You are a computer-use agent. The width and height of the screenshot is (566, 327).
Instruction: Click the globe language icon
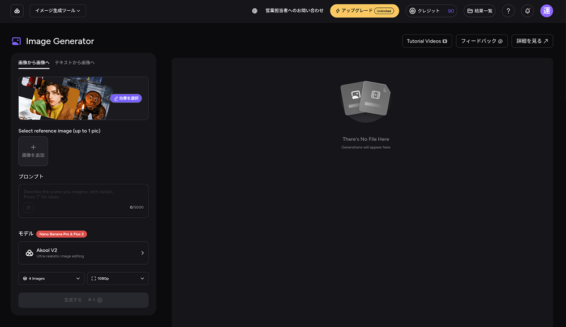255,11
